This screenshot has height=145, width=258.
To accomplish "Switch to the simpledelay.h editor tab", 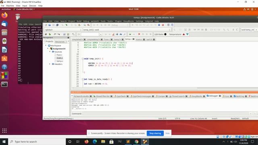I will pyautogui.click(x=93, y=39).
